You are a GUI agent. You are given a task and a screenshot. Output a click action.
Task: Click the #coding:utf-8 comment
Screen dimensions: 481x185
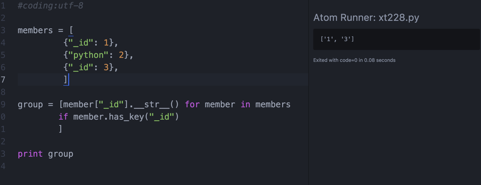click(x=50, y=6)
